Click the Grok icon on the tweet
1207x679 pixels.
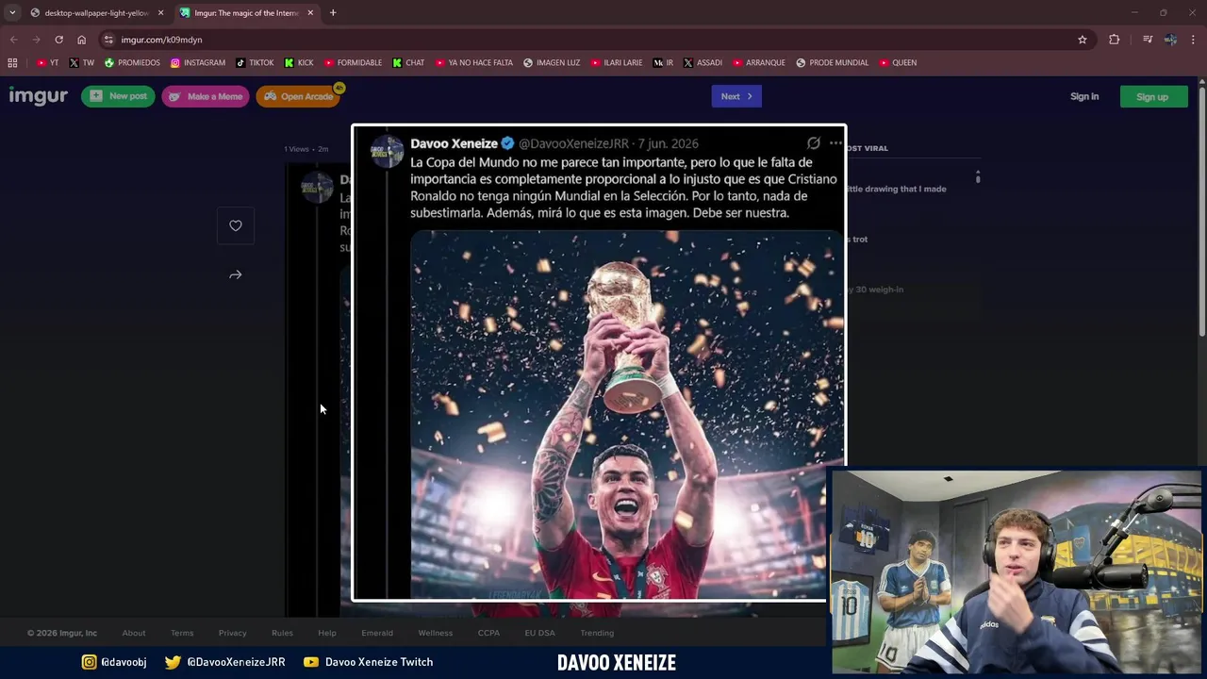(814, 143)
